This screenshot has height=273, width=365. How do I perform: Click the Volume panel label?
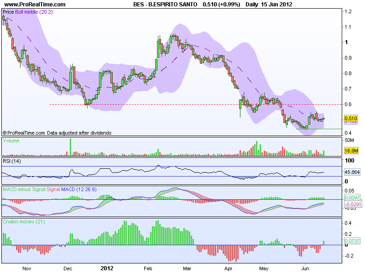11,141
